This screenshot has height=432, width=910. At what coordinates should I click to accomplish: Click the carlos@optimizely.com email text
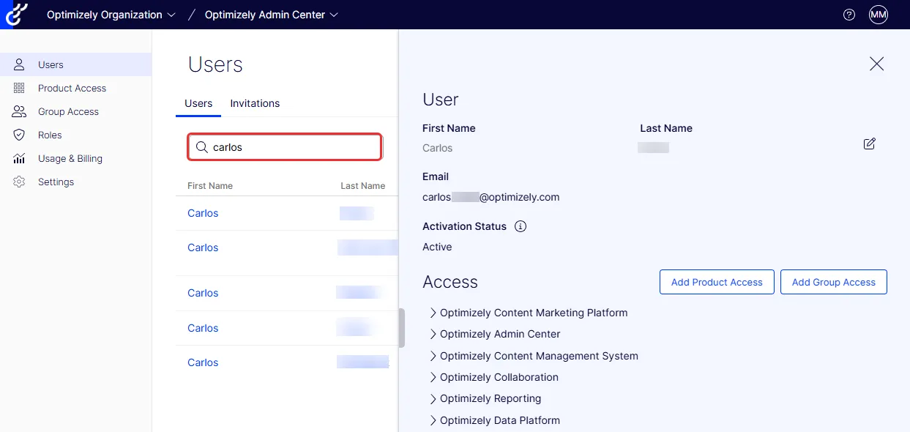491,197
